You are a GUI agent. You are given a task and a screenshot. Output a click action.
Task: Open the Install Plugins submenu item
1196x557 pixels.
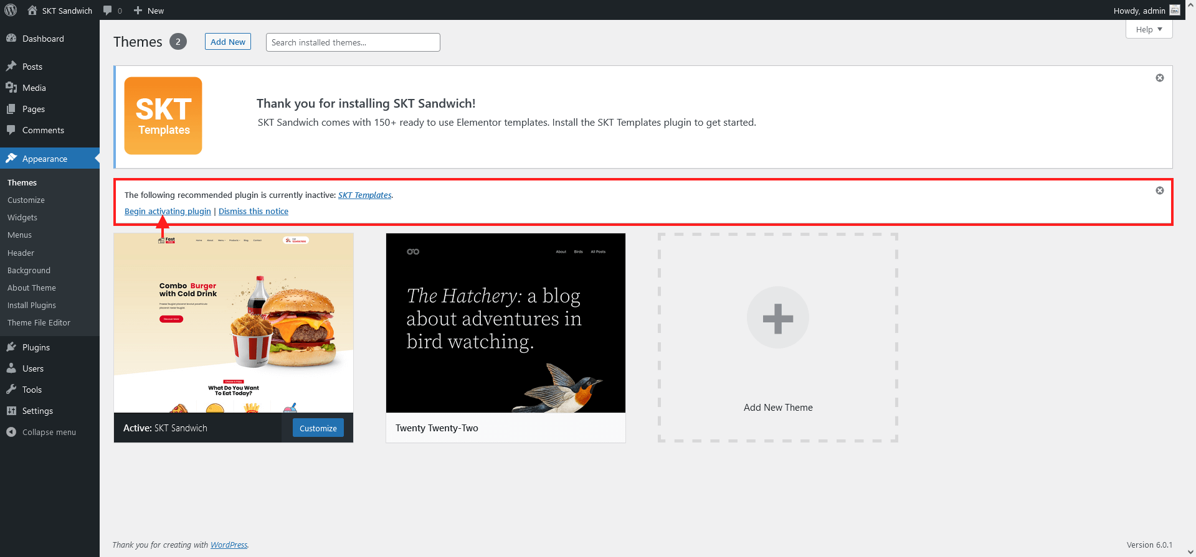click(32, 305)
